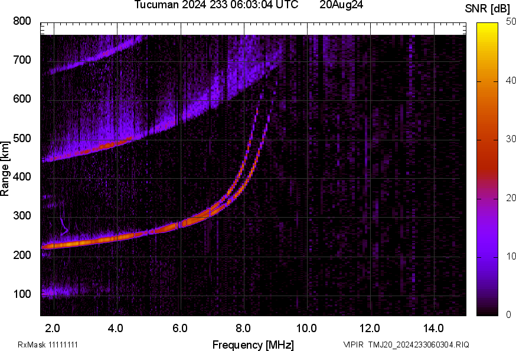Click the frequency axis tick '14.0'

coord(433,329)
